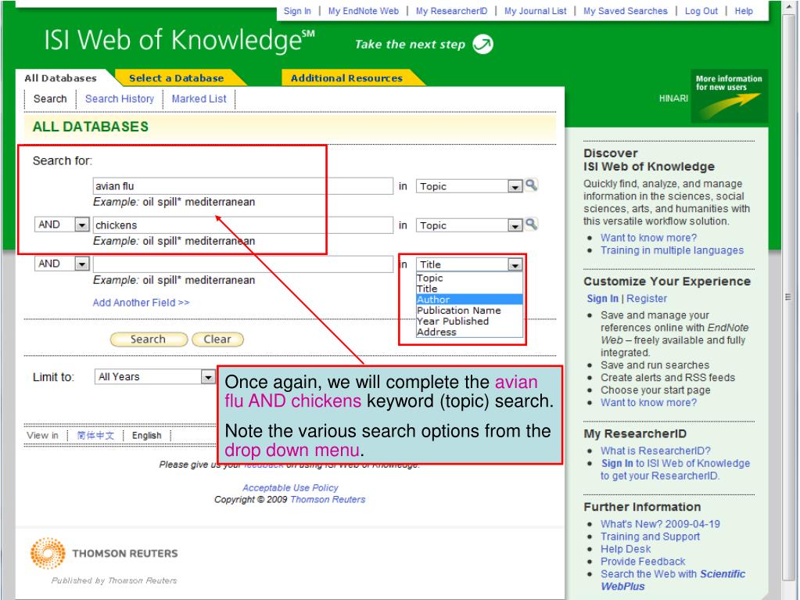This screenshot has width=800, height=600.
Task: Open Search the Web with Scientific WebPlus
Action: click(673, 580)
